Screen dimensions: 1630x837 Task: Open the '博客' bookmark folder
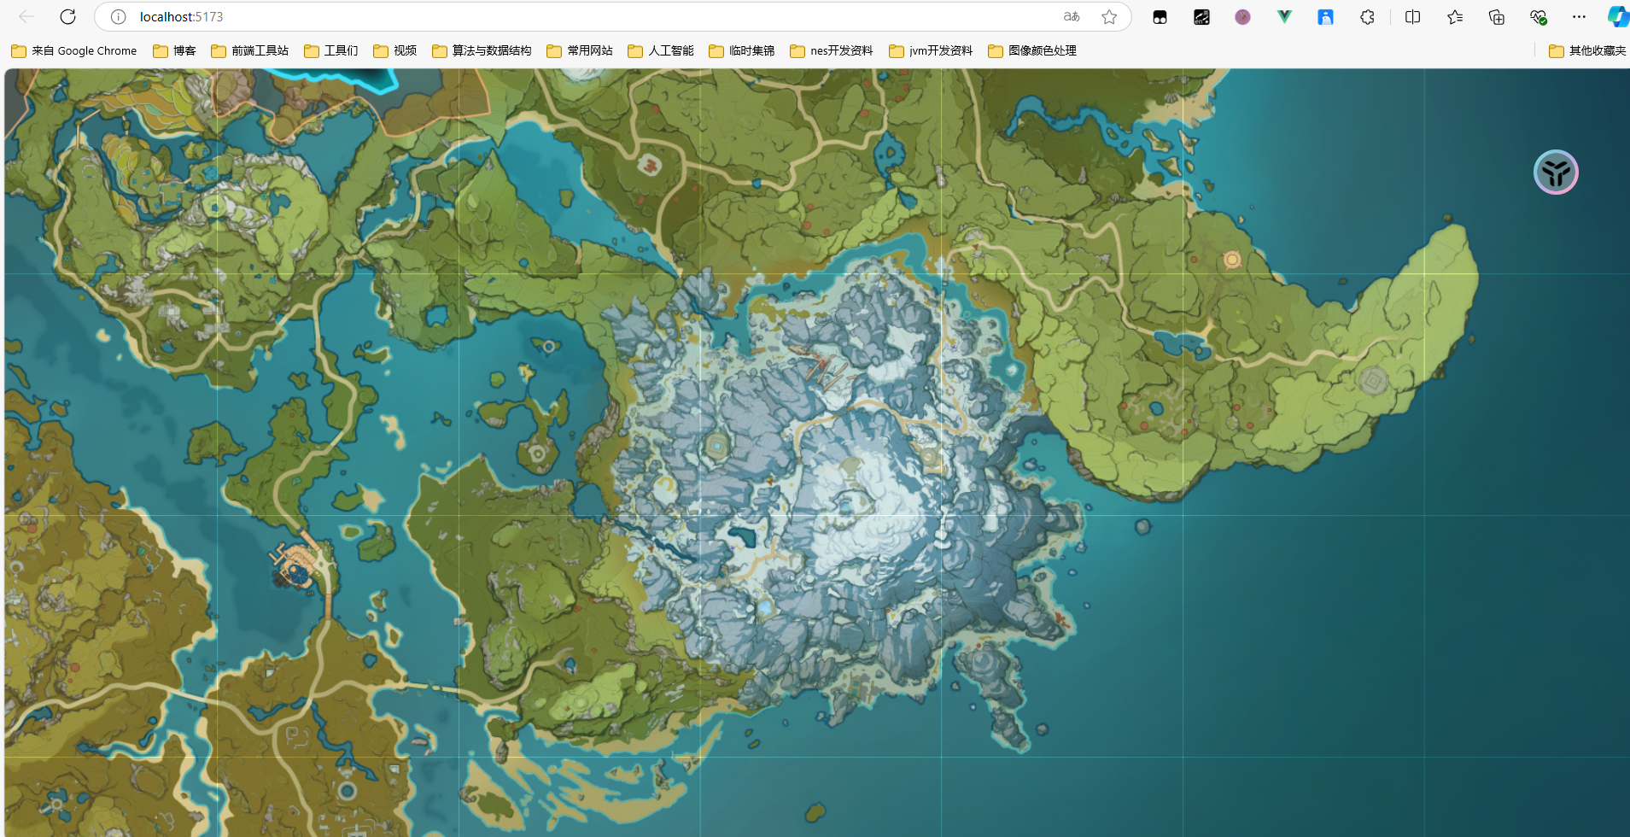(x=174, y=50)
